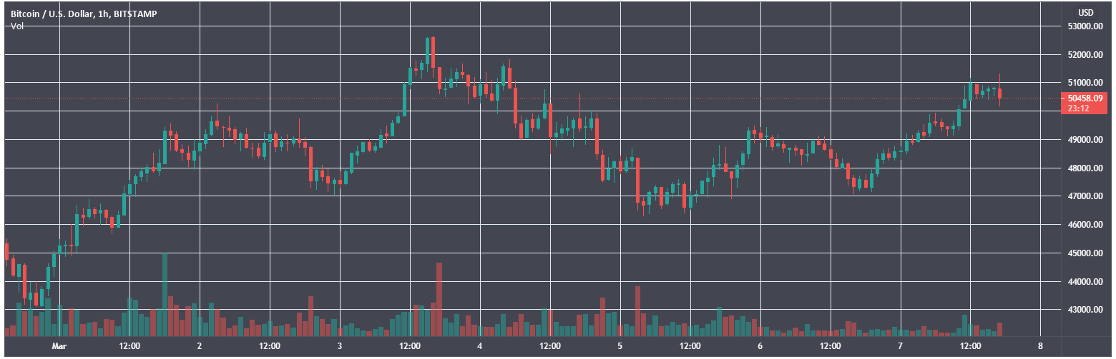The height and width of the screenshot is (359, 1116).
Task: Select the Vol indicator label
Action: click(x=16, y=26)
